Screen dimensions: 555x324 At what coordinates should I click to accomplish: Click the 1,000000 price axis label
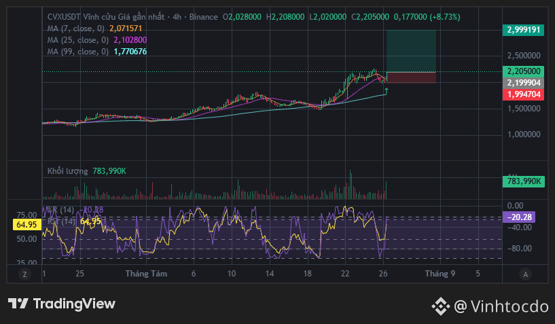(x=524, y=134)
